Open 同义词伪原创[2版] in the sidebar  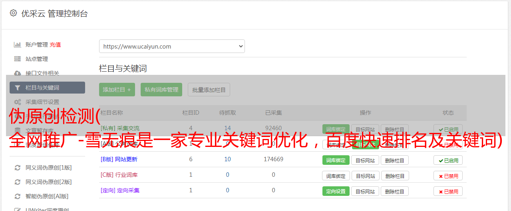[x=49, y=182]
